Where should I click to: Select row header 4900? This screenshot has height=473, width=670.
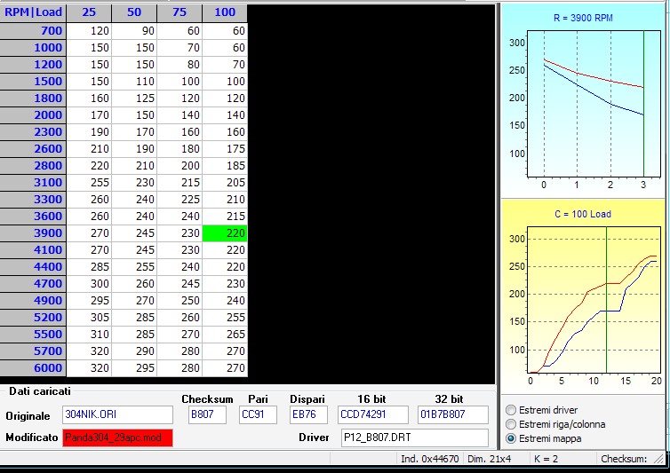pyautogui.click(x=33, y=301)
